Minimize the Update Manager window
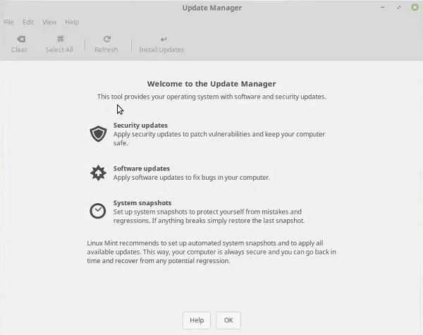Viewport: 423px width, 335px height. click(383, 8)
